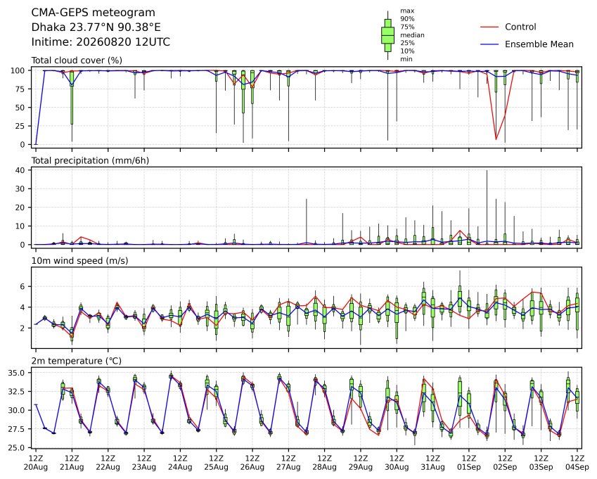597x479 pixels.
Task: Click the '04Sep' x-axis date label
Action: (x=577, y=467)
